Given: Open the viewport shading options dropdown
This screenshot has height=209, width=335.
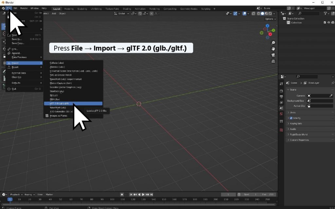Looking at the screenshot, I should click(x=274, y=13).
